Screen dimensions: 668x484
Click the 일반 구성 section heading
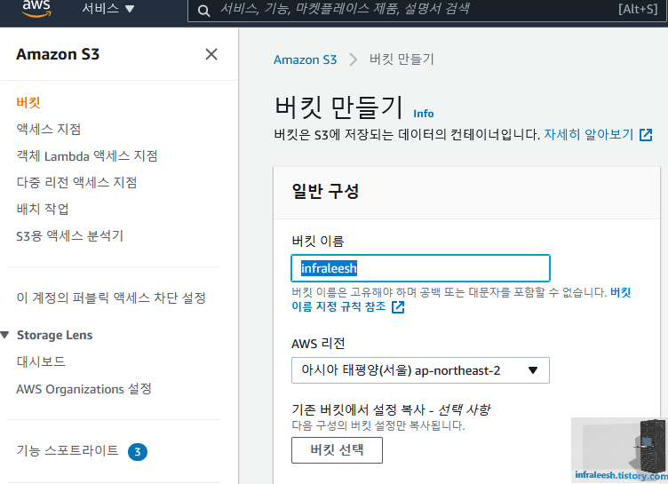[325, 191]
